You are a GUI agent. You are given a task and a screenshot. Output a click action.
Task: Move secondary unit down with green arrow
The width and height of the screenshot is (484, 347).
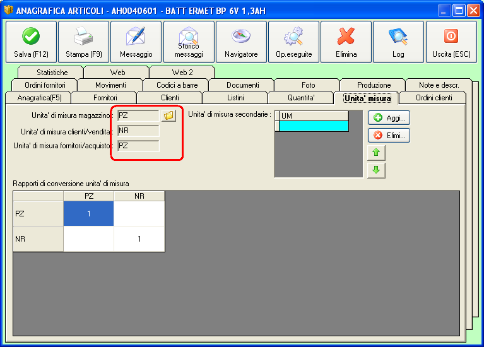376,170
